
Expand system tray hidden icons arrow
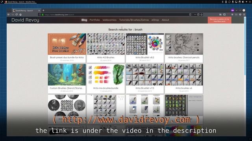(246, 2)
